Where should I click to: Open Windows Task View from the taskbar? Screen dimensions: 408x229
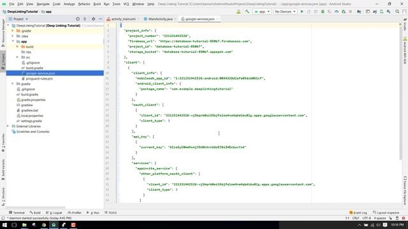14,225
